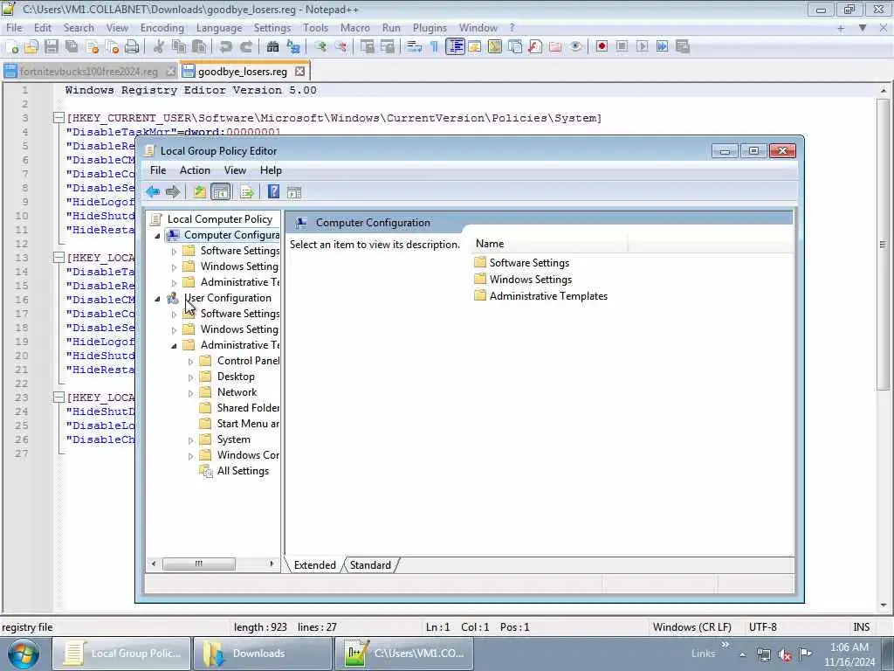Switch to the fortnitevbucks100free2024.reg tab
This screenshot has width=894, height=671.
click(89, 72)
